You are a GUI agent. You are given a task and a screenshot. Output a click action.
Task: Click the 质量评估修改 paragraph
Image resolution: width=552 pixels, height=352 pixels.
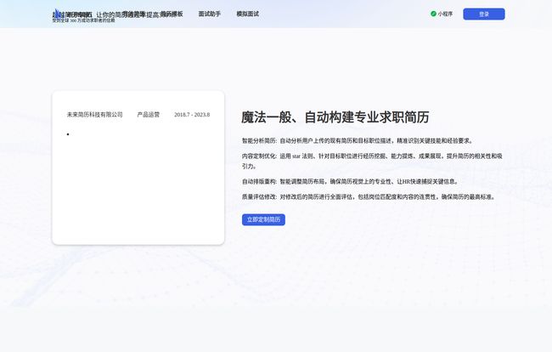(x=369, y=196)
